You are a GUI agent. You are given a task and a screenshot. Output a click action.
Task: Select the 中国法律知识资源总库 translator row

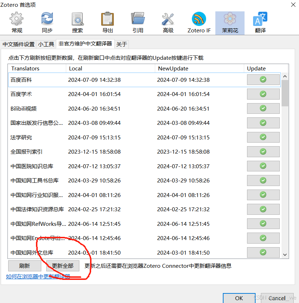[x=144, y=209]
